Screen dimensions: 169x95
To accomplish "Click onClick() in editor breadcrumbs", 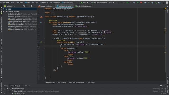I will (x=91, y=83).
